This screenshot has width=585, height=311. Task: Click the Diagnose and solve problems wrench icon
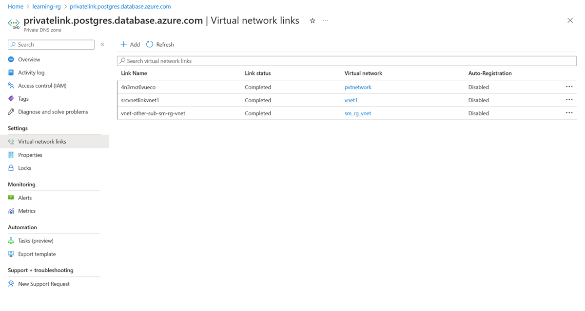[11, 112]
